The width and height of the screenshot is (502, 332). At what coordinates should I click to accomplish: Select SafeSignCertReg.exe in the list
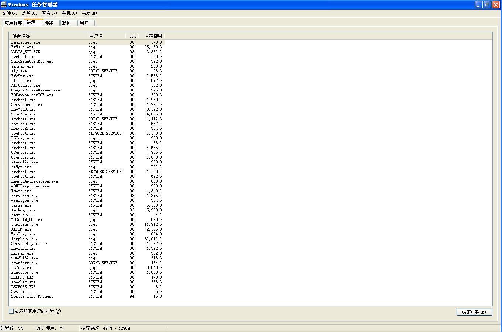point(87,62)
